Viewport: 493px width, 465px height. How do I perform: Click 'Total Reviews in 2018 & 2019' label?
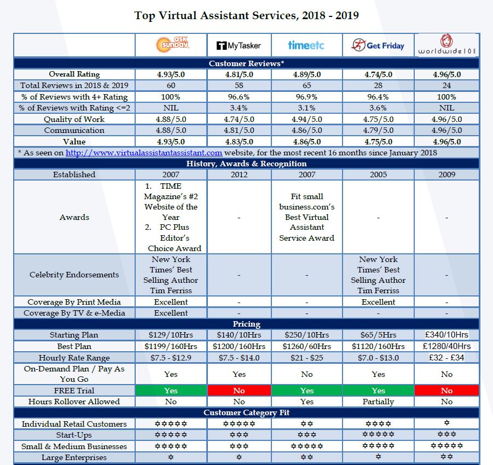[74, 85]
